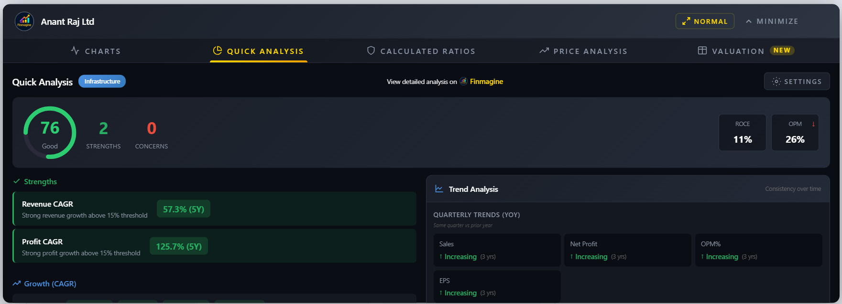The image size is (842, 304).
Task: Click the Quick Analysis pie chart icon
Action: pos(217,51)
